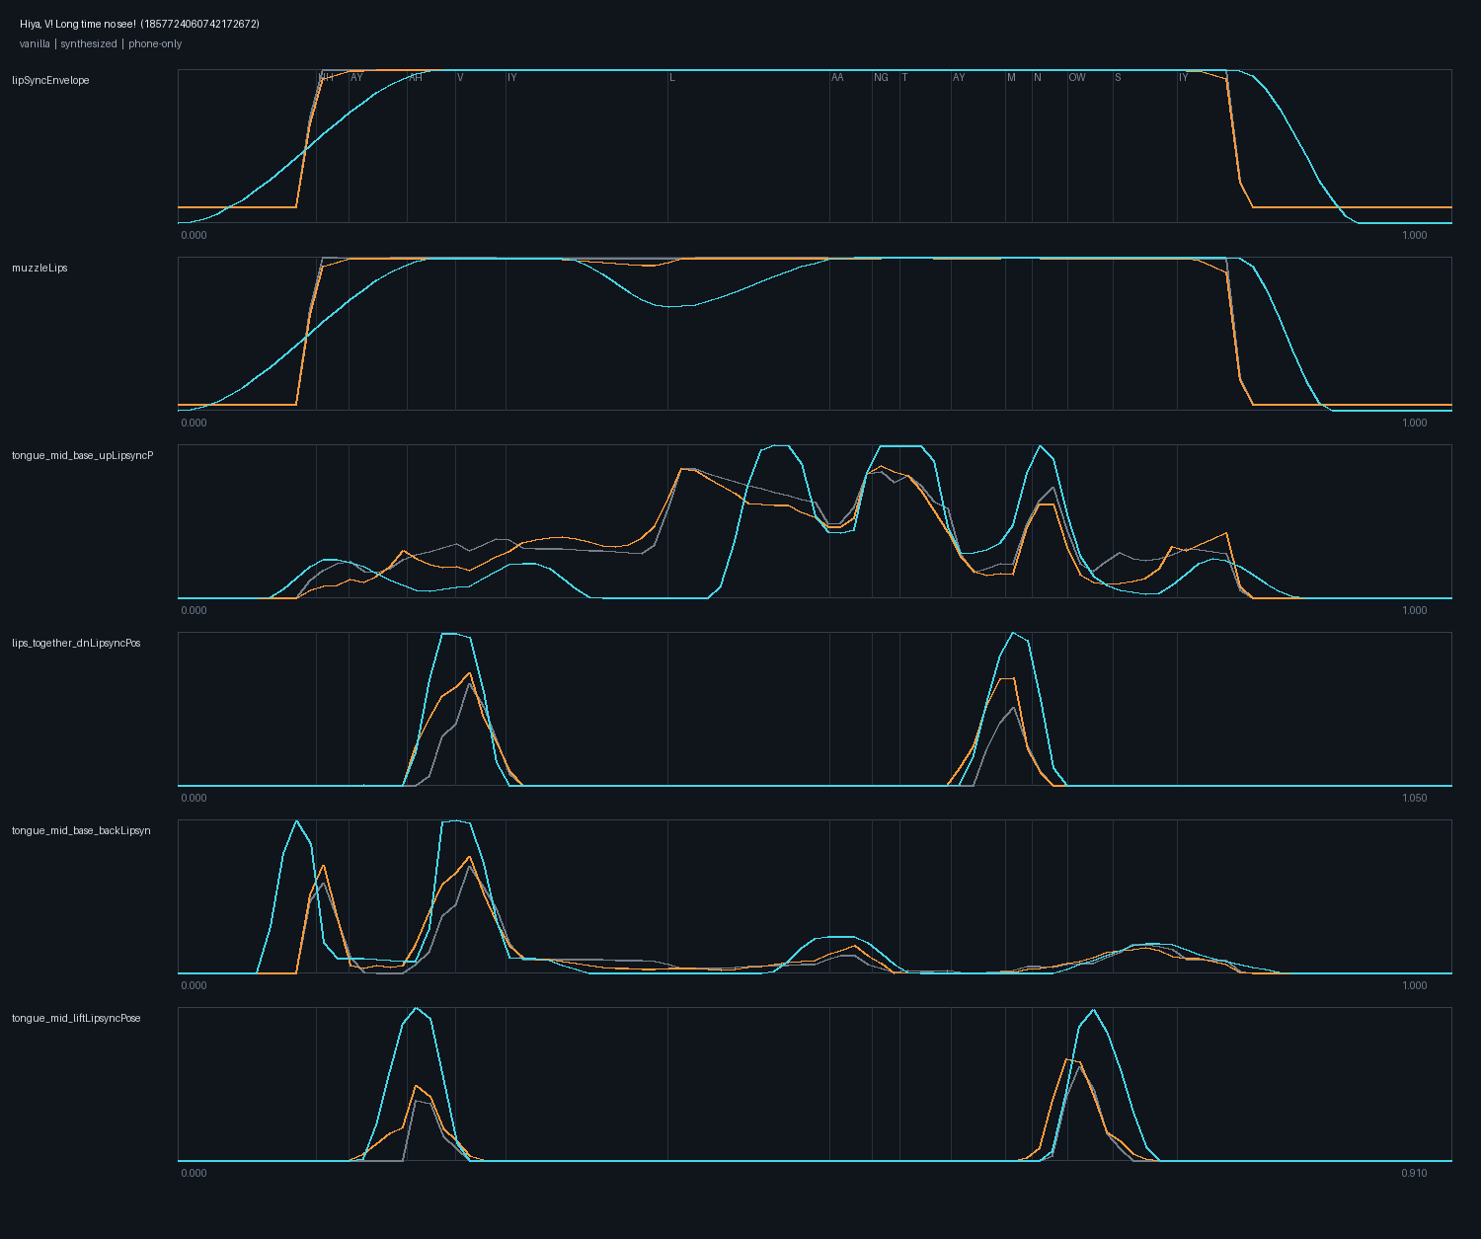Click the N phoneme marker label
The image size is (1481, 1239).
click(x=1038, y=77)
